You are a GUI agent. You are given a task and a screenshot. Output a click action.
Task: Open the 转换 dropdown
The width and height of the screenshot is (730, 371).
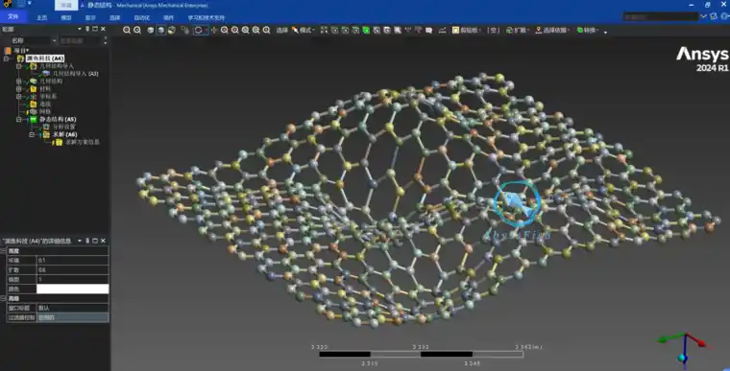pos(588,31)
